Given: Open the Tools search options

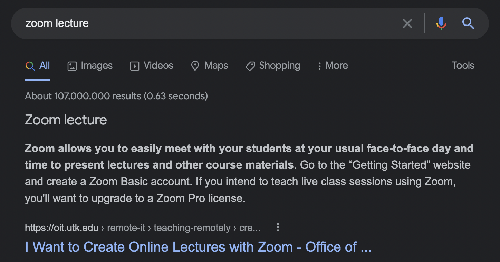Looking at the screenshot, I should [463, 65].
